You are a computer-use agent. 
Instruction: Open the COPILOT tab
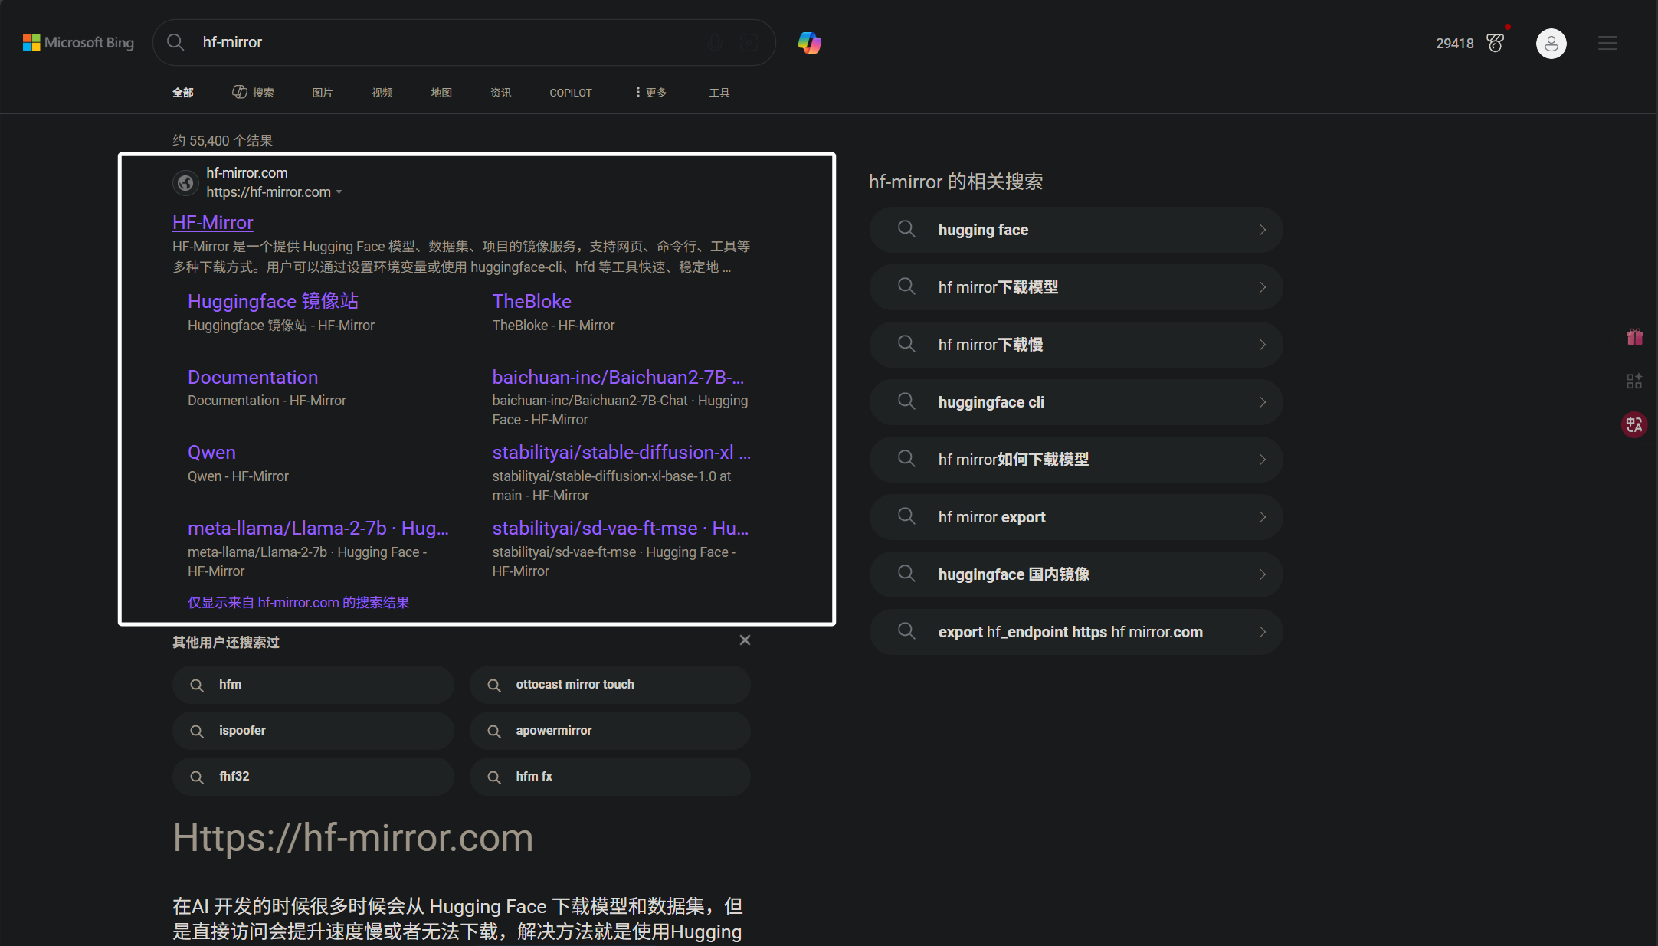click(571, 93)
